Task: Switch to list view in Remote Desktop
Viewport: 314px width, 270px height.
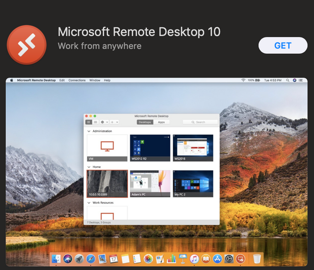Action: click(x=95, y=122)
